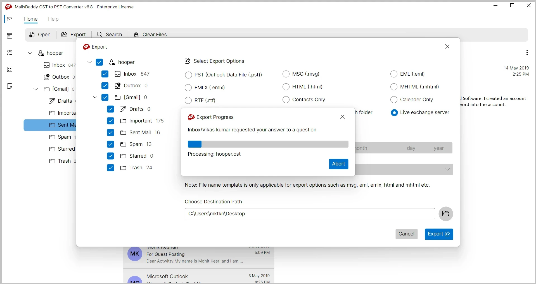Viewport: 536px width, 284px height.
Task: Click the MailsDaddy logo in Export dialog title
Action: pyautogui.click(x=86, y=47)
